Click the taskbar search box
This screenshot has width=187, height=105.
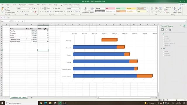click(21, 103)
